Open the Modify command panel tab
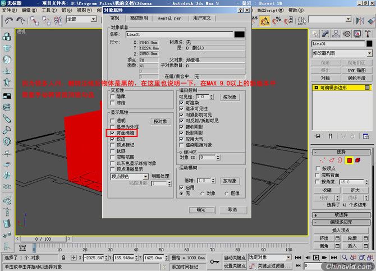The image size is (376, 271). point(325,34)
